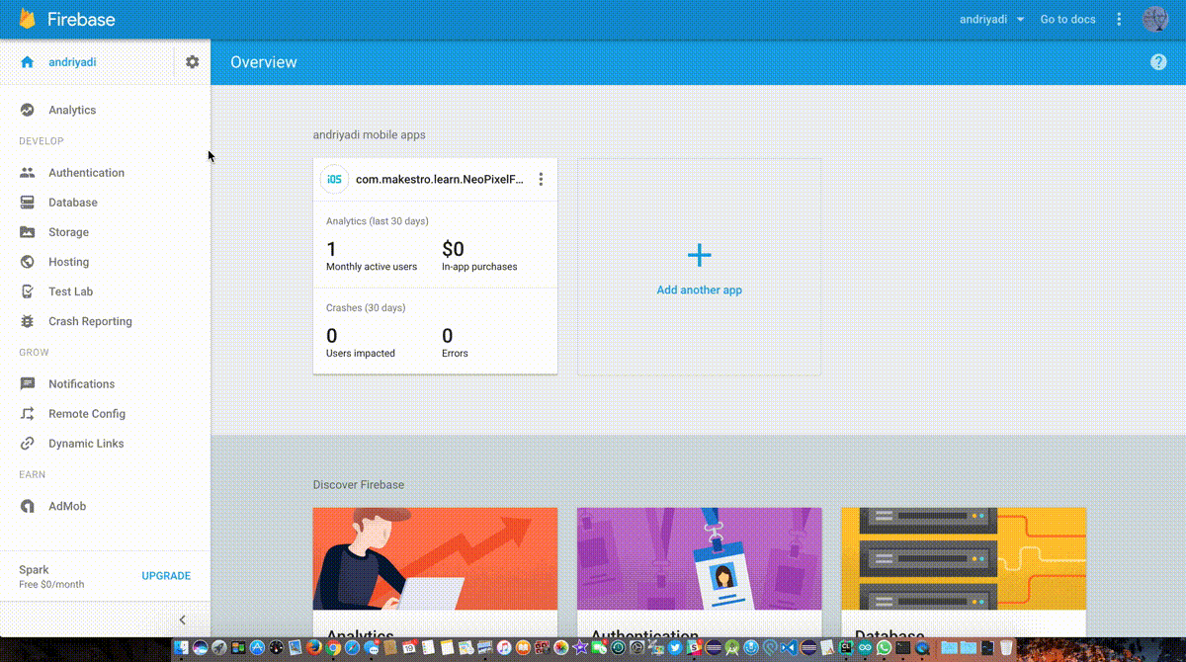Screen dimensions: 1186x662
Task: Click the Crash Reporting bug icon
Action: coord(28,321)
